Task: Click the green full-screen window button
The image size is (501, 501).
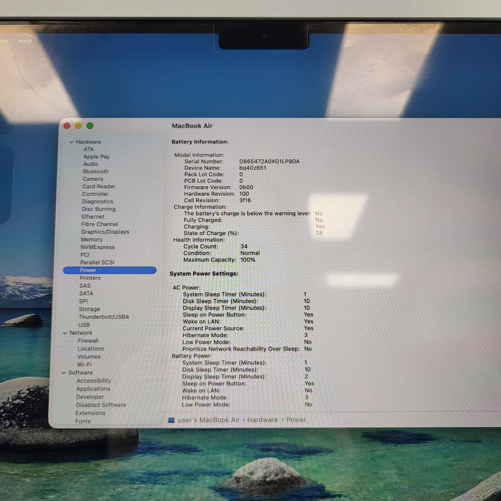Action: 90,126
